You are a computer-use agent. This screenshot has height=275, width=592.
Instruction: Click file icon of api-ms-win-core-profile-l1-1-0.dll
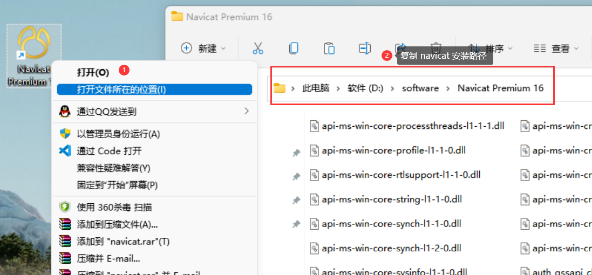(315, 150)
